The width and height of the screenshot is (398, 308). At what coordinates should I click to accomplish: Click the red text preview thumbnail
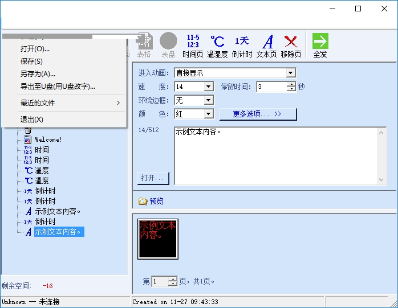click(x=158, y=239)
